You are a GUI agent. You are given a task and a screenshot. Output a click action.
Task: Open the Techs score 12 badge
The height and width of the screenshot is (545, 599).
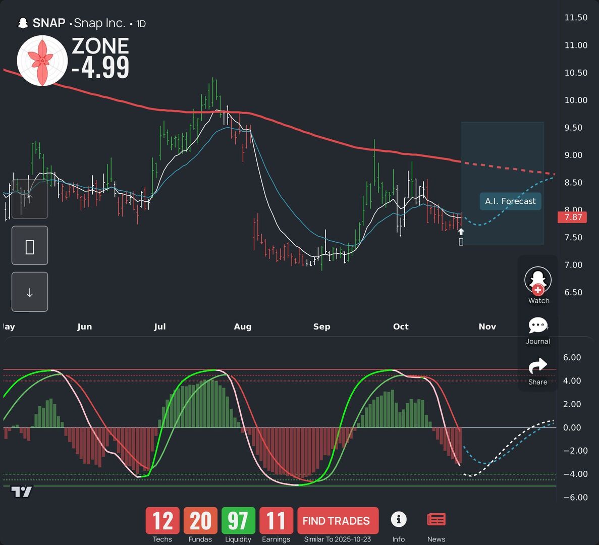pos(162,521)
